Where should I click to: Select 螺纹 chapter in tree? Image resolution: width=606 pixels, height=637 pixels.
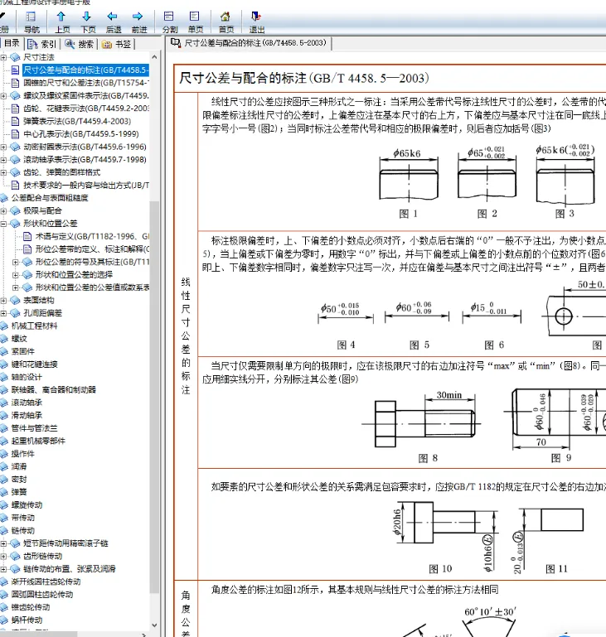19,339
